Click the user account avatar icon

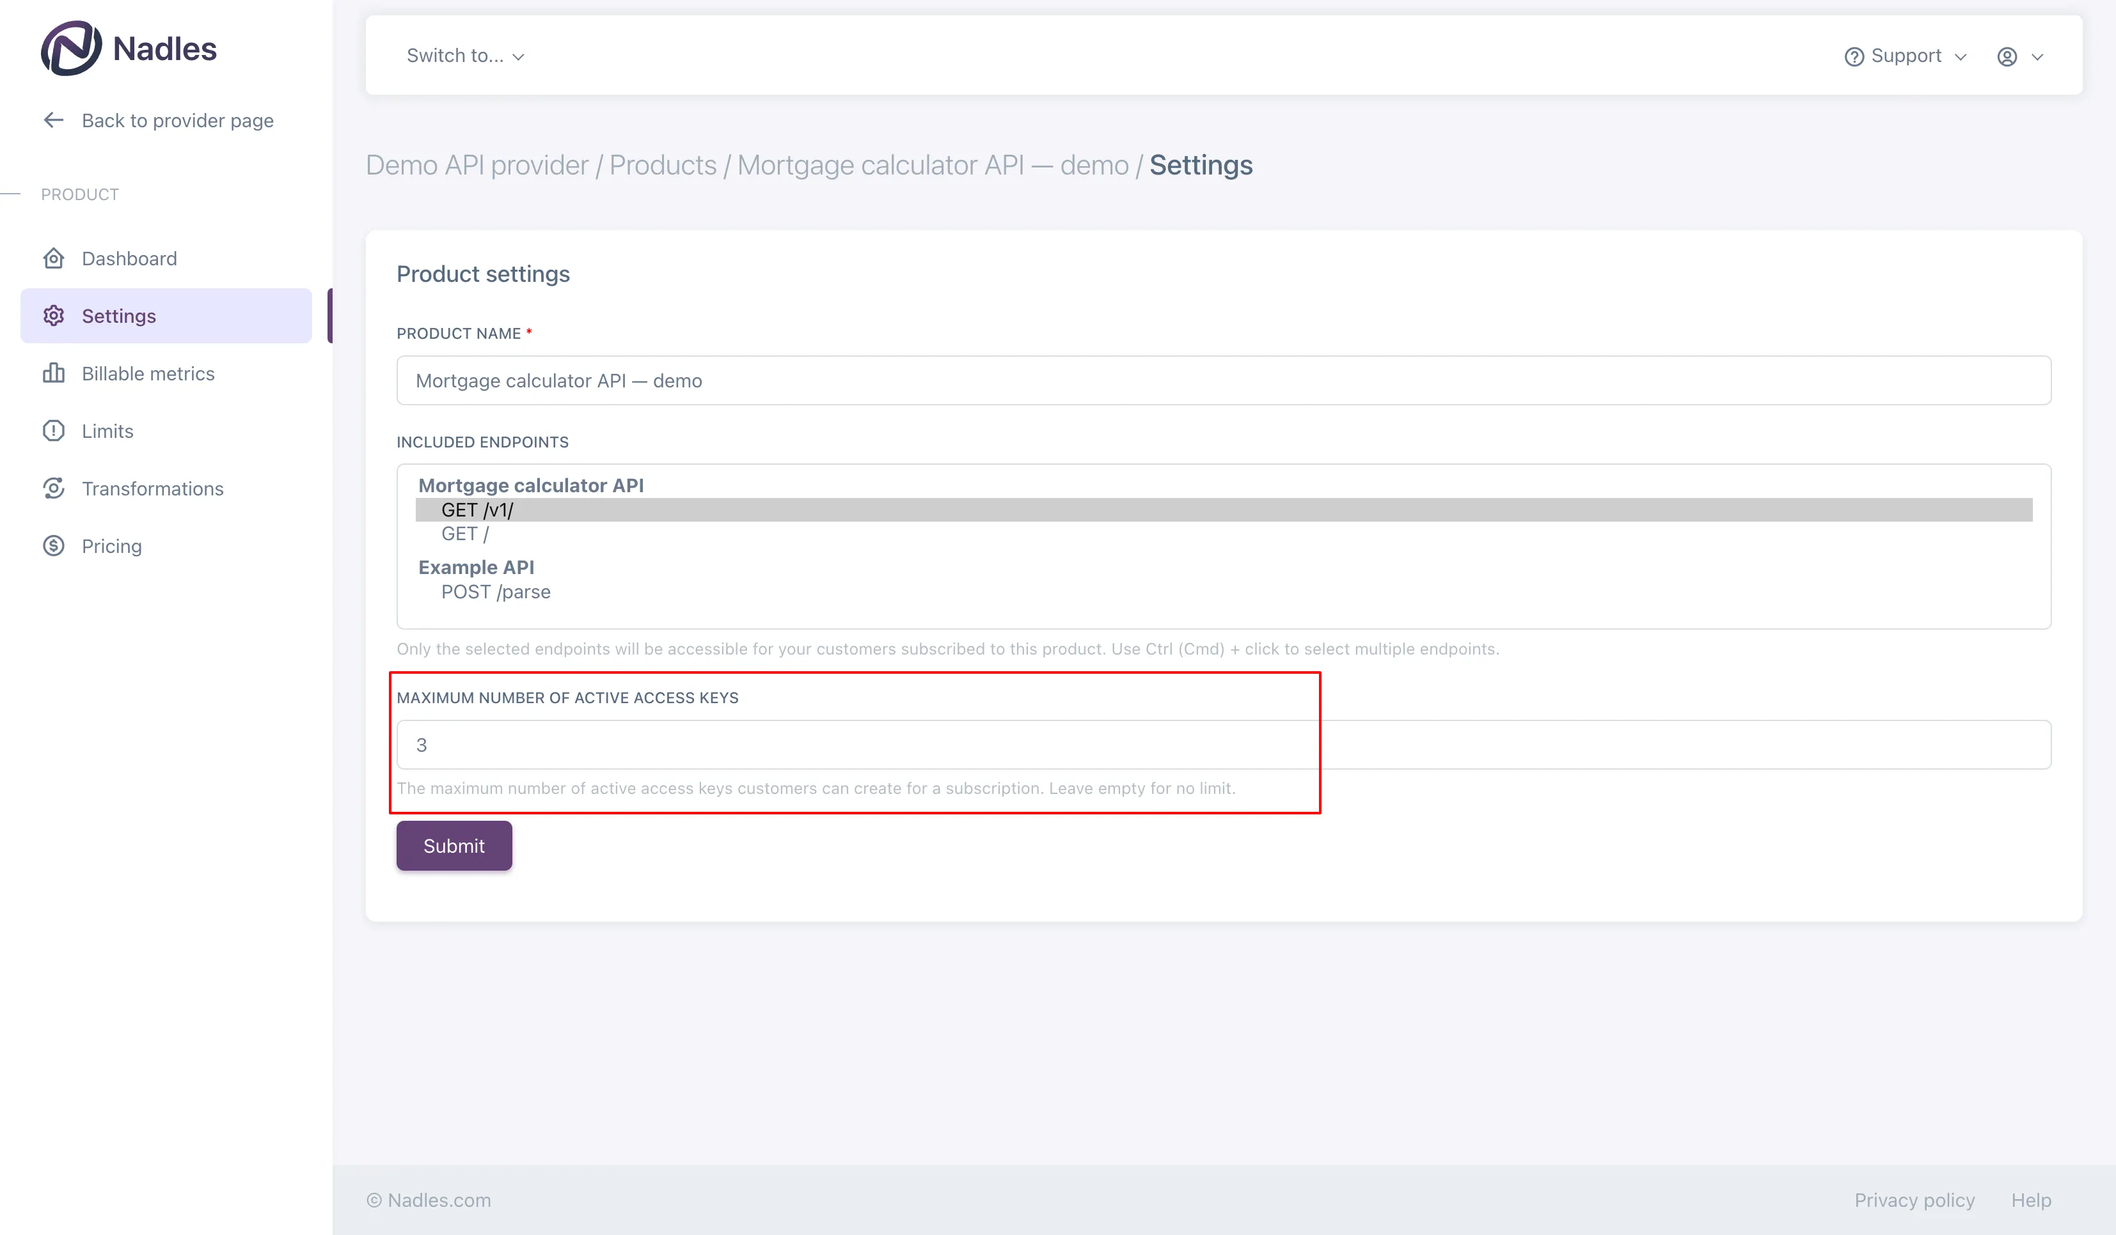click(2007, 56)
